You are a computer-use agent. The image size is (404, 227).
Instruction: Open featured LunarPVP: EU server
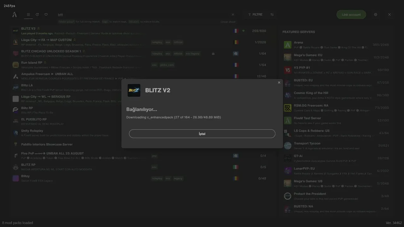tap(336, 171)
